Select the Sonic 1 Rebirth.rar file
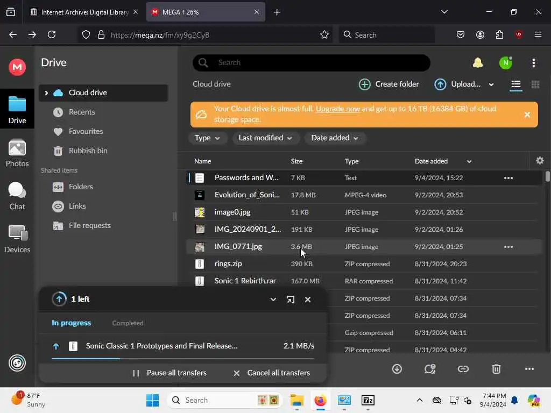 point(364,281)
